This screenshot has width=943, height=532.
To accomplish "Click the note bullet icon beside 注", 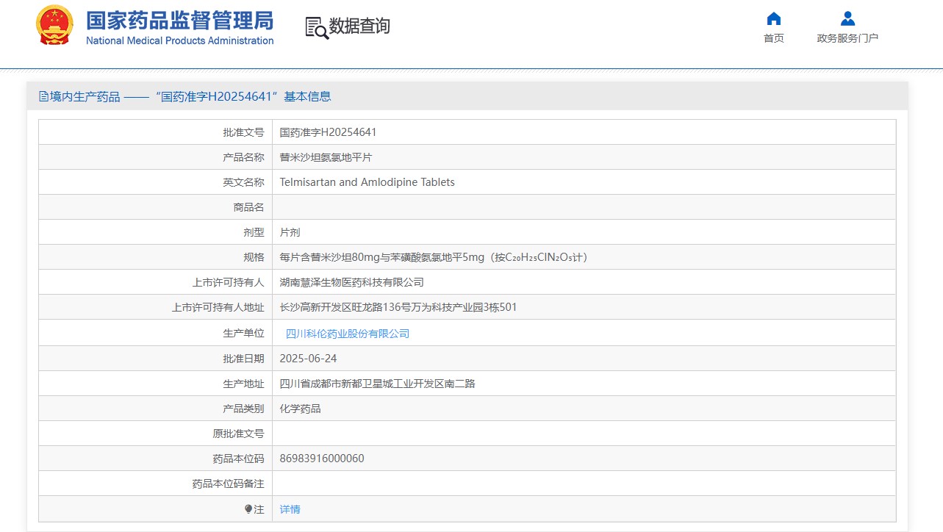I will 248,508.
